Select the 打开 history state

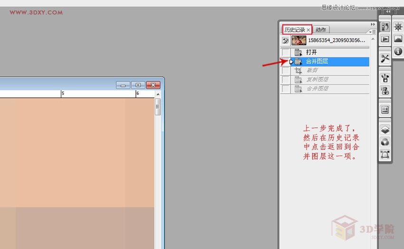(x=330, y=52)
